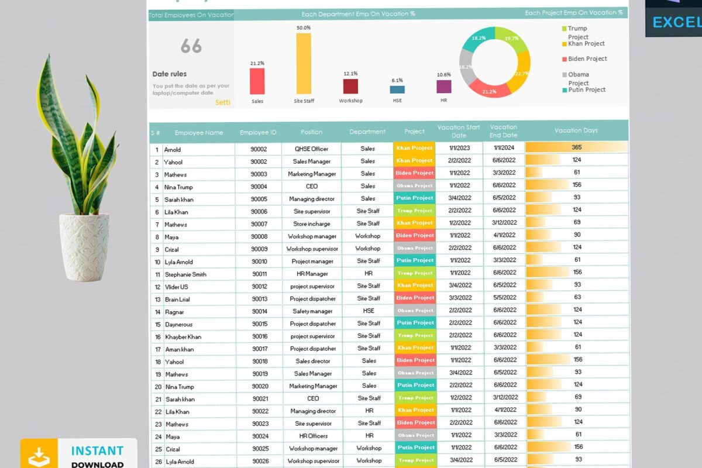The image size is (702, 468).
Task: Open the Department column header filter
Action: tap(367, 132)
